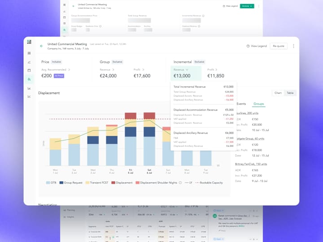
Task: Open the line chart icon at sidebar bottom
Action: coord(29,96)
